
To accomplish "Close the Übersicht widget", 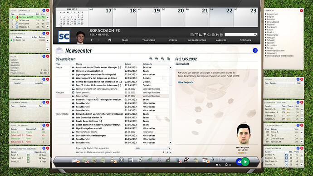I will [301, 10].
